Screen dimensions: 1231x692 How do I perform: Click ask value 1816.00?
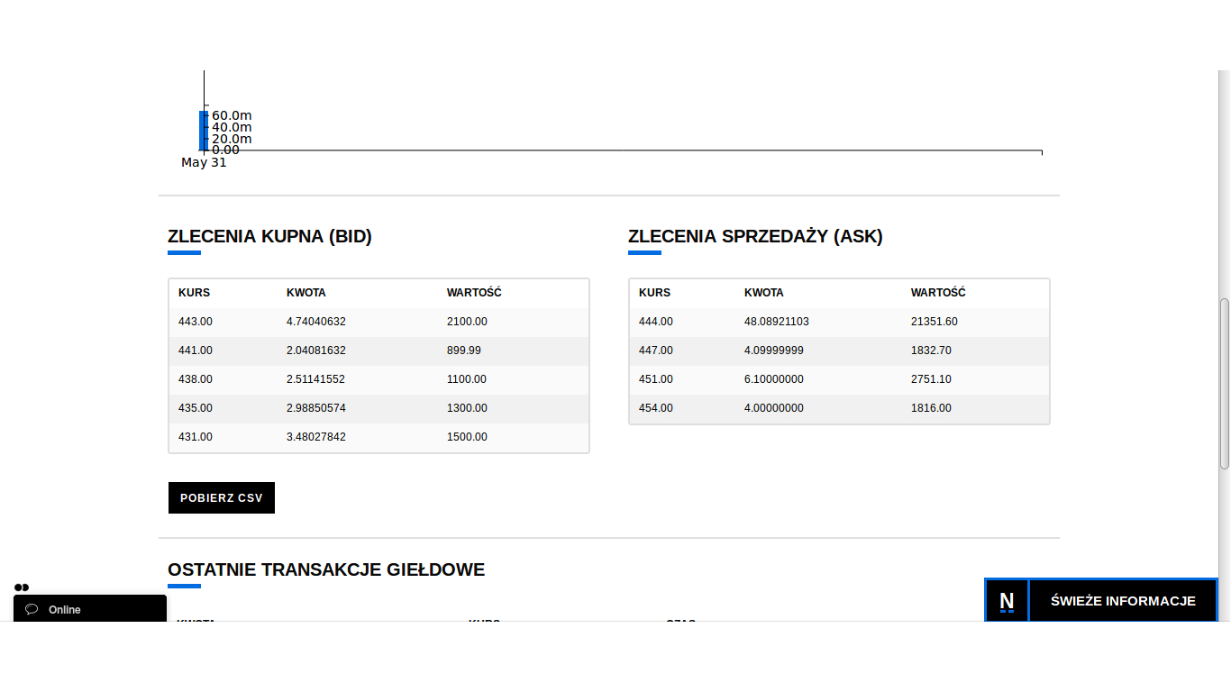point(931,408)
